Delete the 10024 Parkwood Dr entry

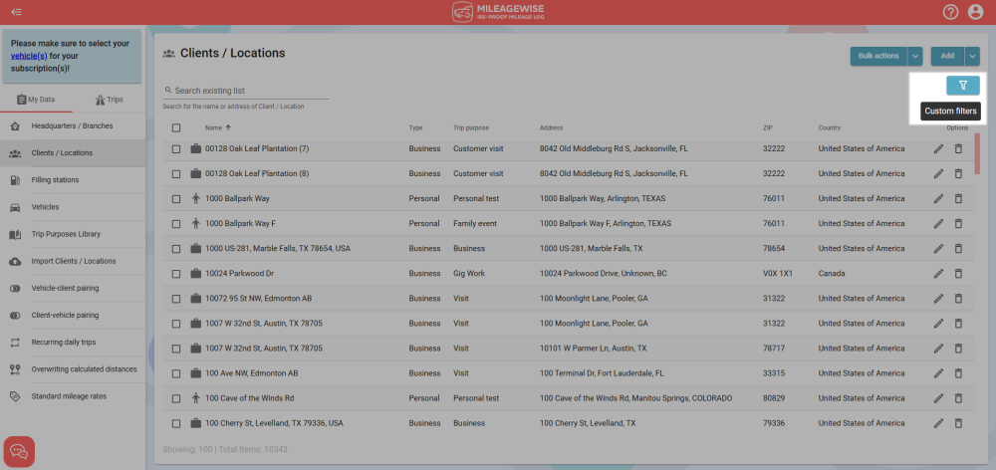[958, 273]
